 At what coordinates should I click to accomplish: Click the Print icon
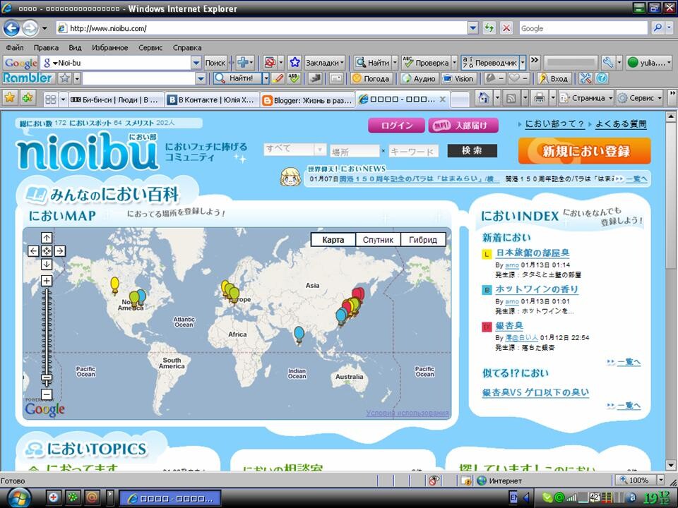(539, 98)
